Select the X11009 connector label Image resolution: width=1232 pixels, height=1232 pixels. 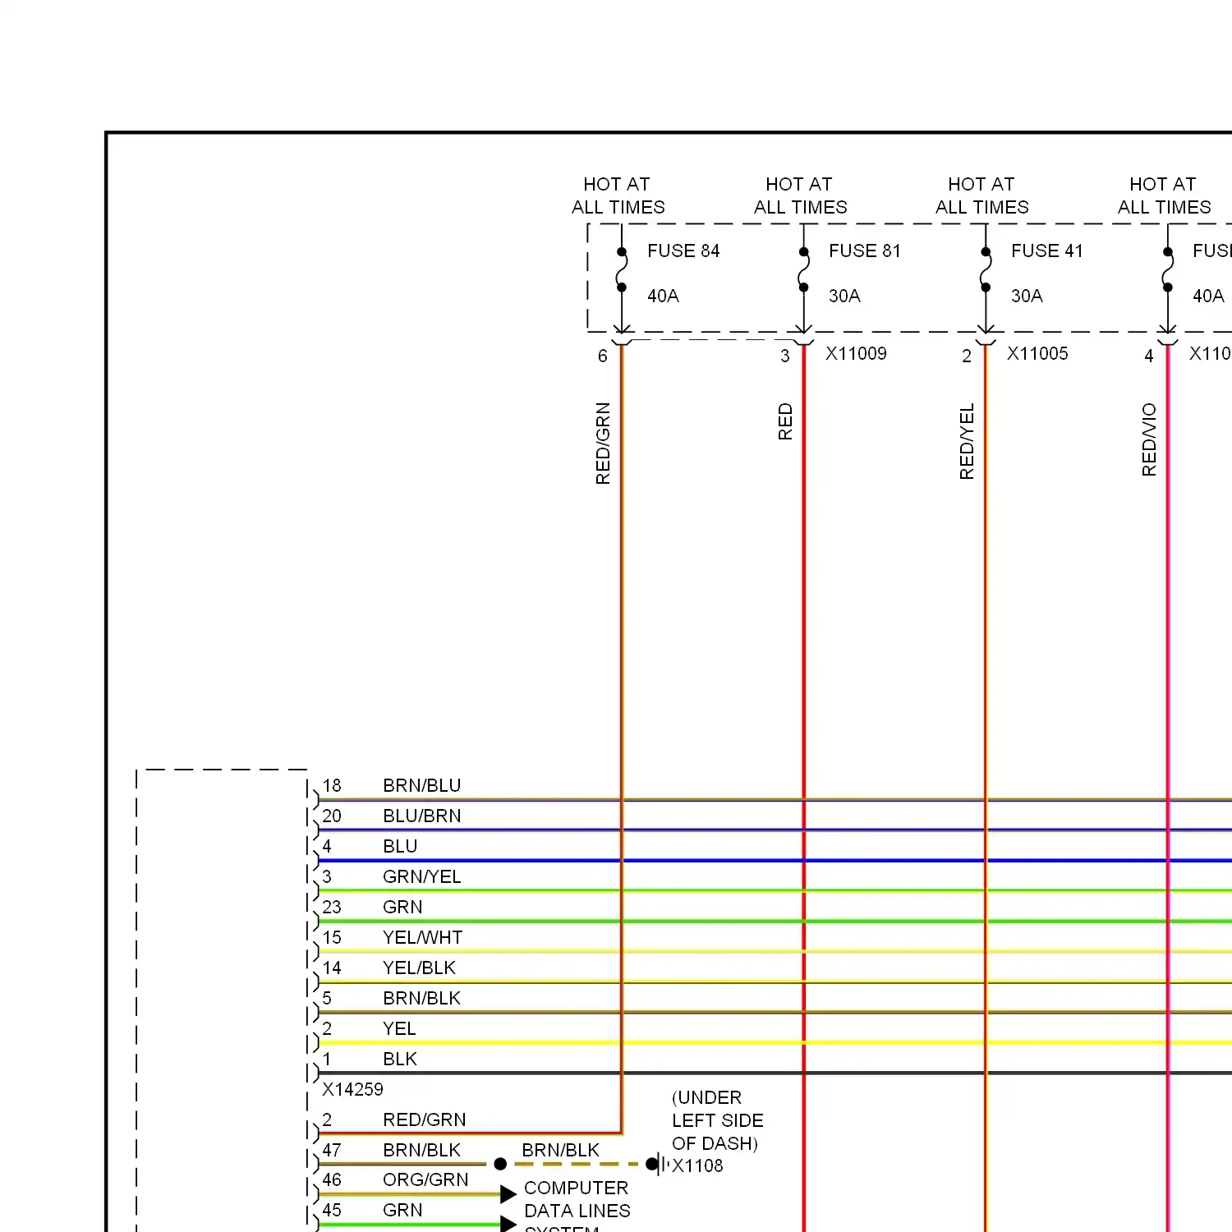click(x=856, y=354)
